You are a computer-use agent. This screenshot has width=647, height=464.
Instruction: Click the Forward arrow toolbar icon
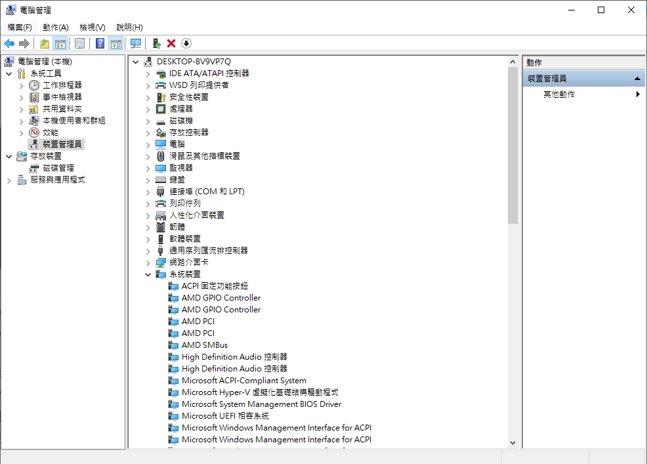pos(24,43)
